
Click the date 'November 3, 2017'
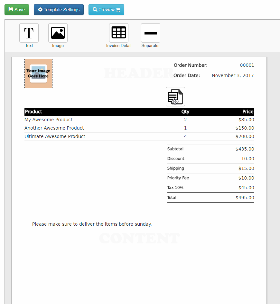233,75
